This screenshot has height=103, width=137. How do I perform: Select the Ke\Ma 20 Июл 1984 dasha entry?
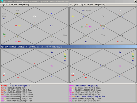[16, 86]
